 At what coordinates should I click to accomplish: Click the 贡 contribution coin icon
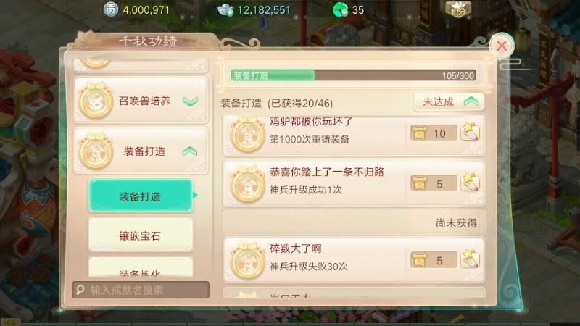tap(110, 9)
